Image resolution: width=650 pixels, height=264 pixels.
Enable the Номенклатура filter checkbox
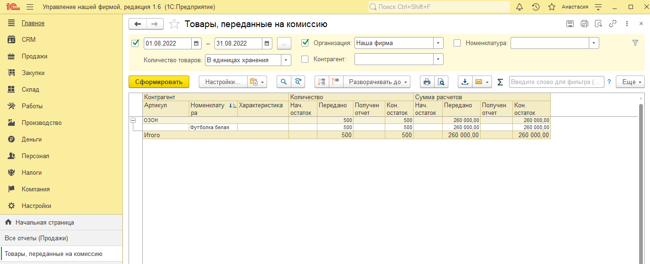pos(457,43)
